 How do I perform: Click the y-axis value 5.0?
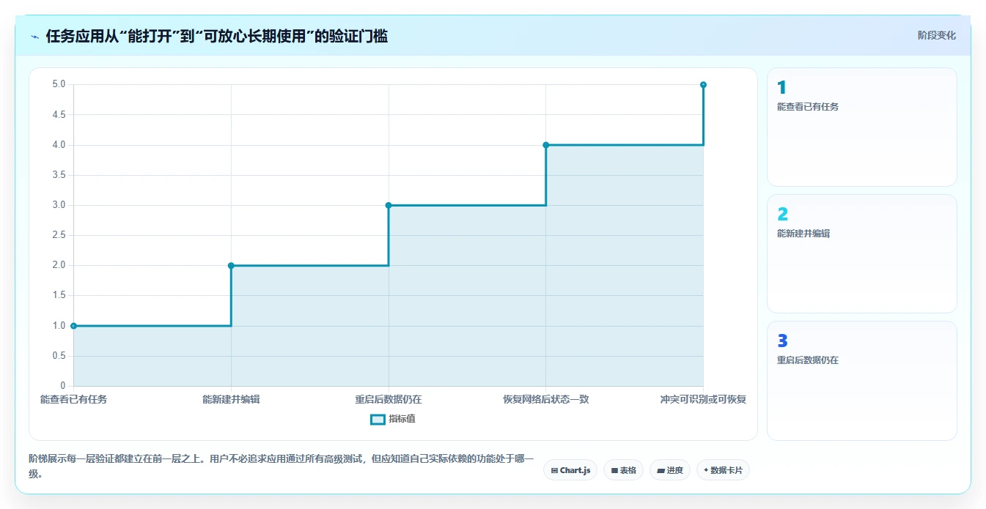pyautogui.click(x=59, y=85)
